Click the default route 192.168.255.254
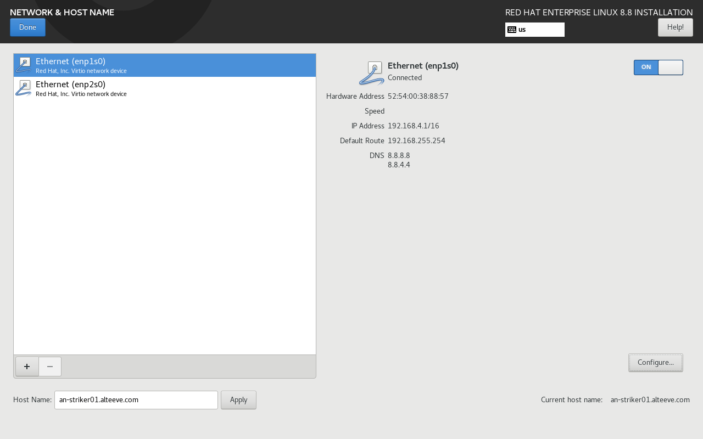The image size is (703, 439). [416, 141]
